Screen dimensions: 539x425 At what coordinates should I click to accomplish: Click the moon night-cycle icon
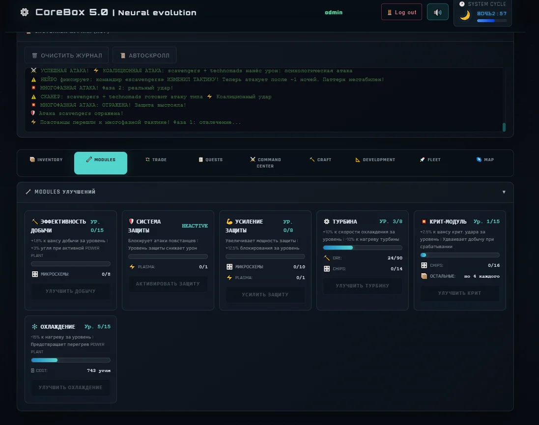[x=465, y=15]
